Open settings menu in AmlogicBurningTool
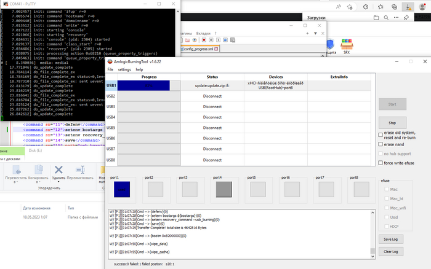The image size is (431, 269). (x=124, y=69)
